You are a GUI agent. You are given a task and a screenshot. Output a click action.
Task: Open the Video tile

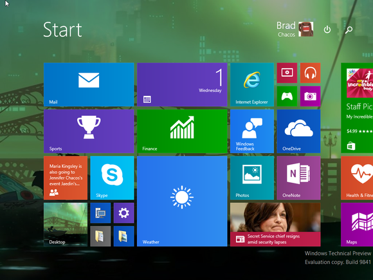pos(287,73)
